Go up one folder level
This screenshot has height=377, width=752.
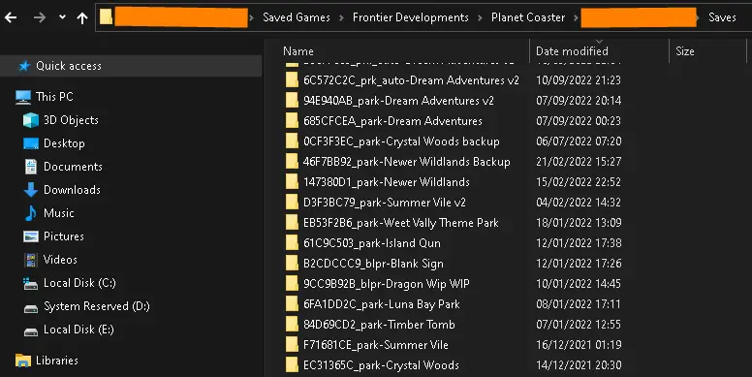click(82, 18)
